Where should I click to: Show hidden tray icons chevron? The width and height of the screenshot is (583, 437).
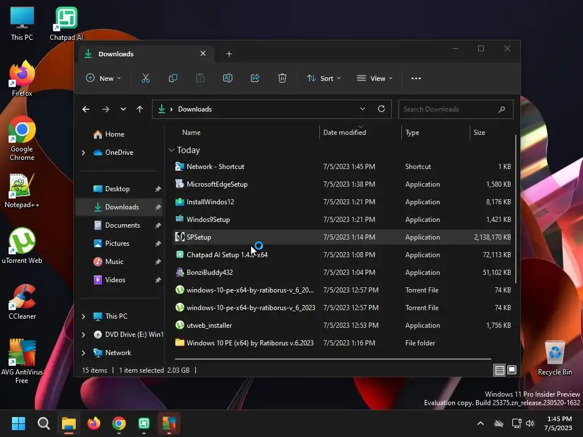[x=481, y=423]
